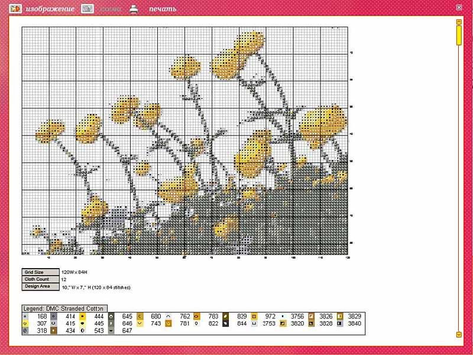Viewport: 473px width, 355px height.
Task: Switch to the схема tab
Action: click(111, 9)
